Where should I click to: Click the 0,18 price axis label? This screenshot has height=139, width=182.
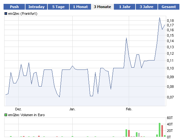pos(170,21)
